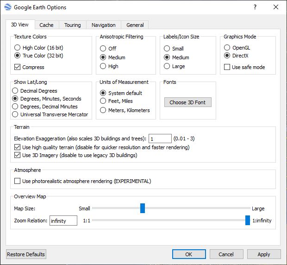Open the Touring tab
The height and width of the screenshot is (265, 287).
(73, 25)
